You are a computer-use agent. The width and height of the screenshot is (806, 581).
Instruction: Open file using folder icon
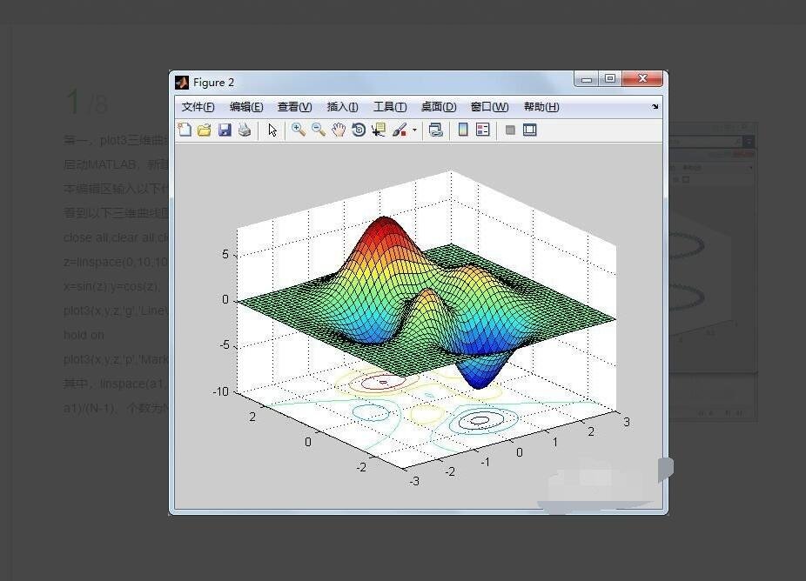tap(205, 130)
